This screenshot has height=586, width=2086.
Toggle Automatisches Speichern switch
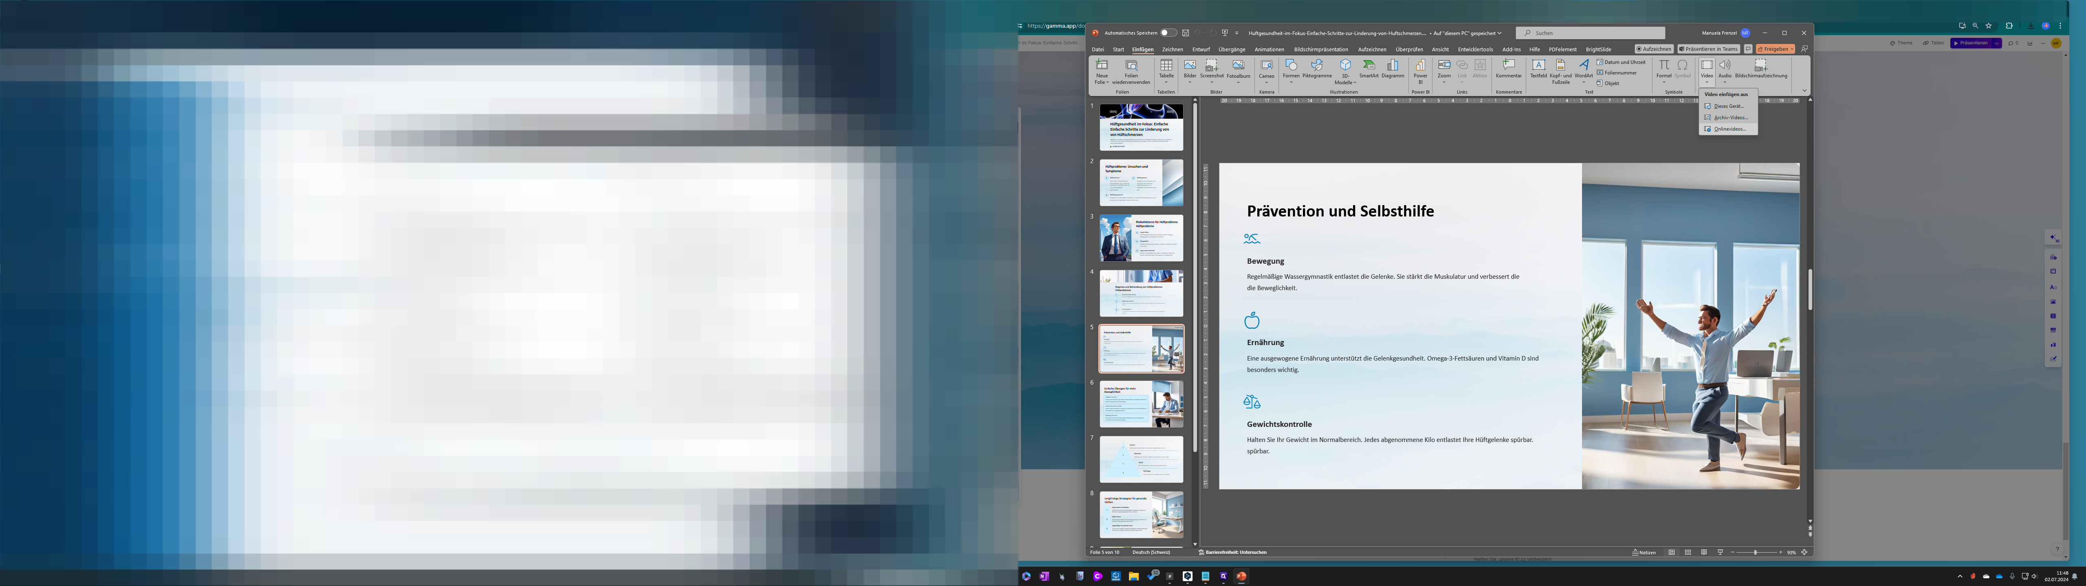1168,33
